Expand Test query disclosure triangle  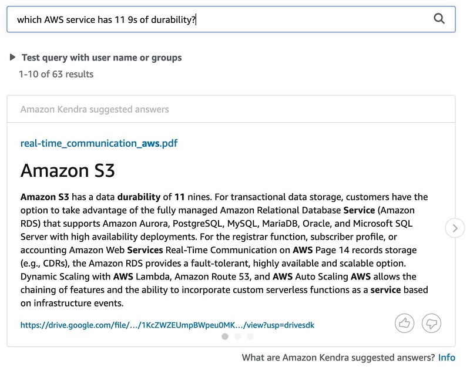pyautogui.click(x=12, y=57)
